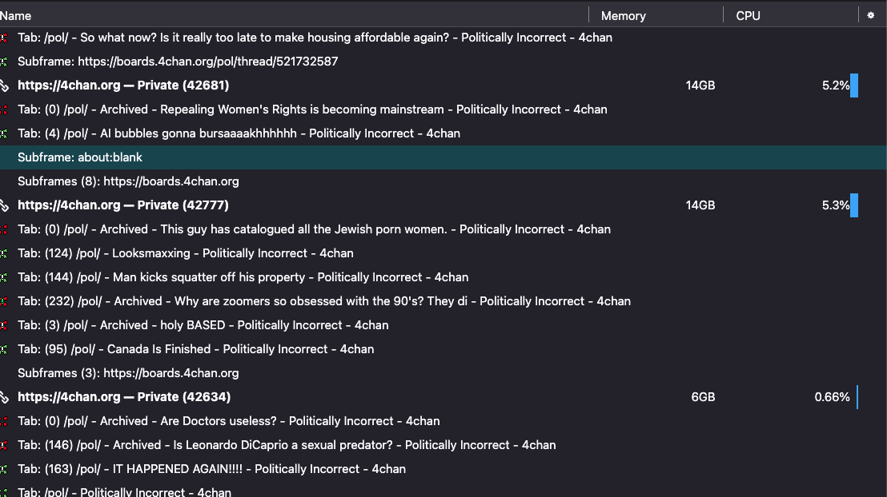Click the favicon next to AI bubbles tab
This screenshot has width=887, height=497.
pos(4,133)
